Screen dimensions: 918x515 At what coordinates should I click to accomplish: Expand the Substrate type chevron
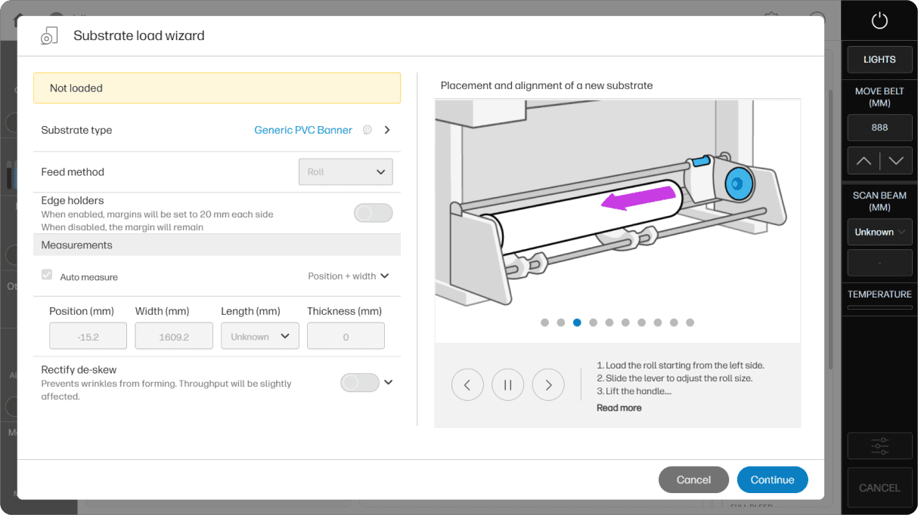(386, 130)
